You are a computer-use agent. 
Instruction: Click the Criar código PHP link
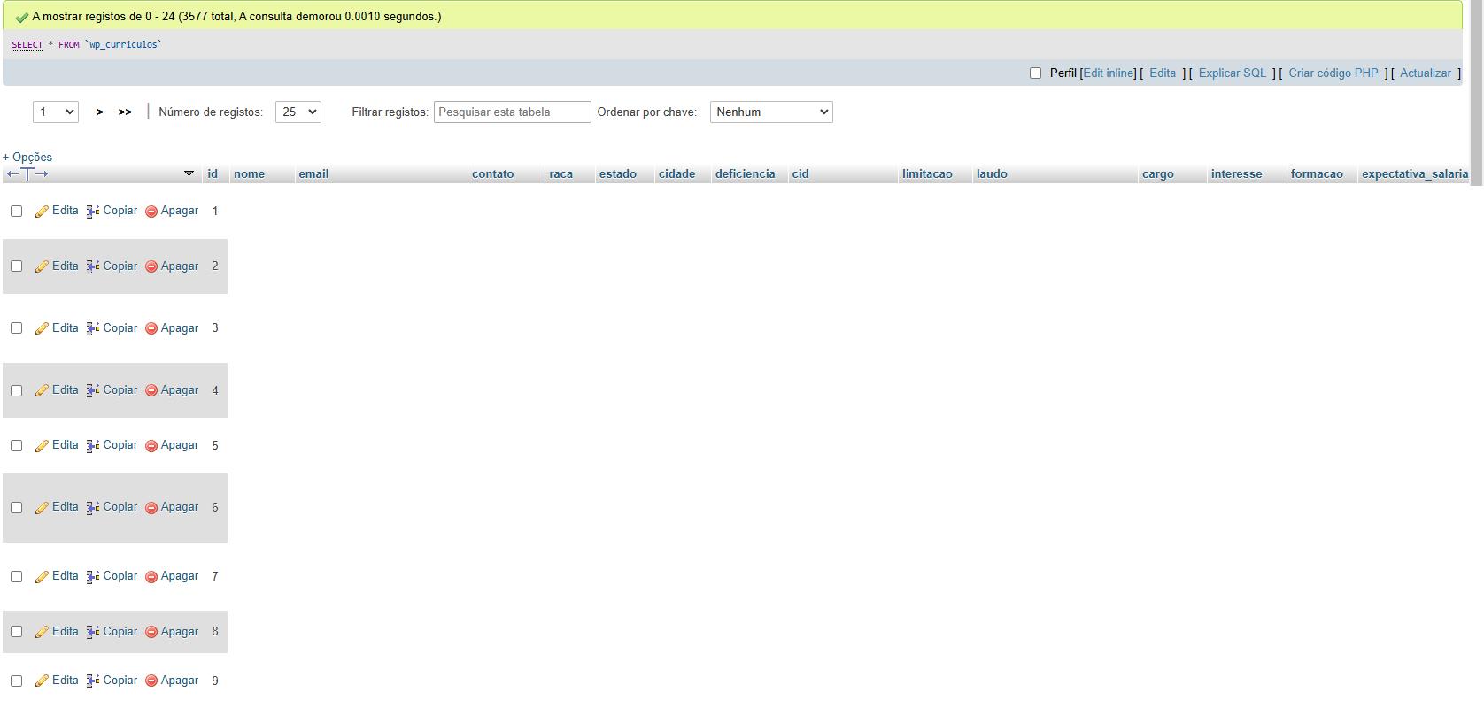tap(1333, 73)
